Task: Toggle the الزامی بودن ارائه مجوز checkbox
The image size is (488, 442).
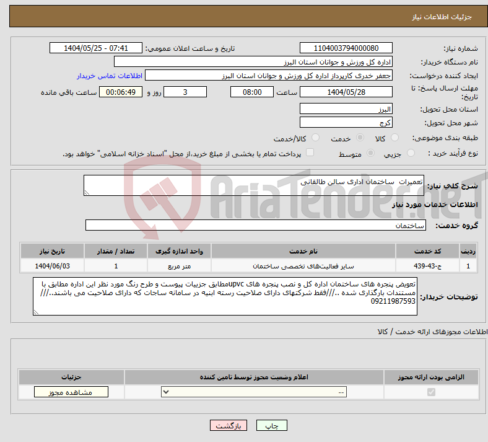Action: (431, 392)
